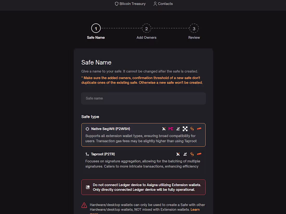This screenshot has height=214, width=286.
Task: Select the Xverse wallet icon for Native SegWit
Action: point(164,129)
